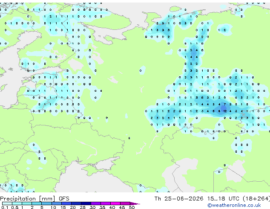Screen dimensions: 270x209
Task: Click the legend scale label '25'
Action: tap(83, 207)
